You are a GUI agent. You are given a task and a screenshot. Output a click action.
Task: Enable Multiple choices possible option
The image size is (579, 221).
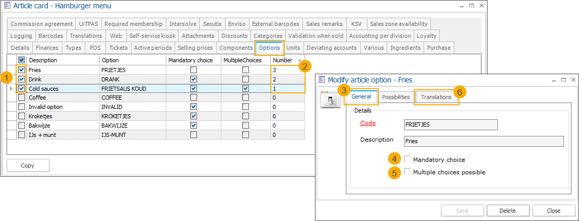(x=407, y=171)
